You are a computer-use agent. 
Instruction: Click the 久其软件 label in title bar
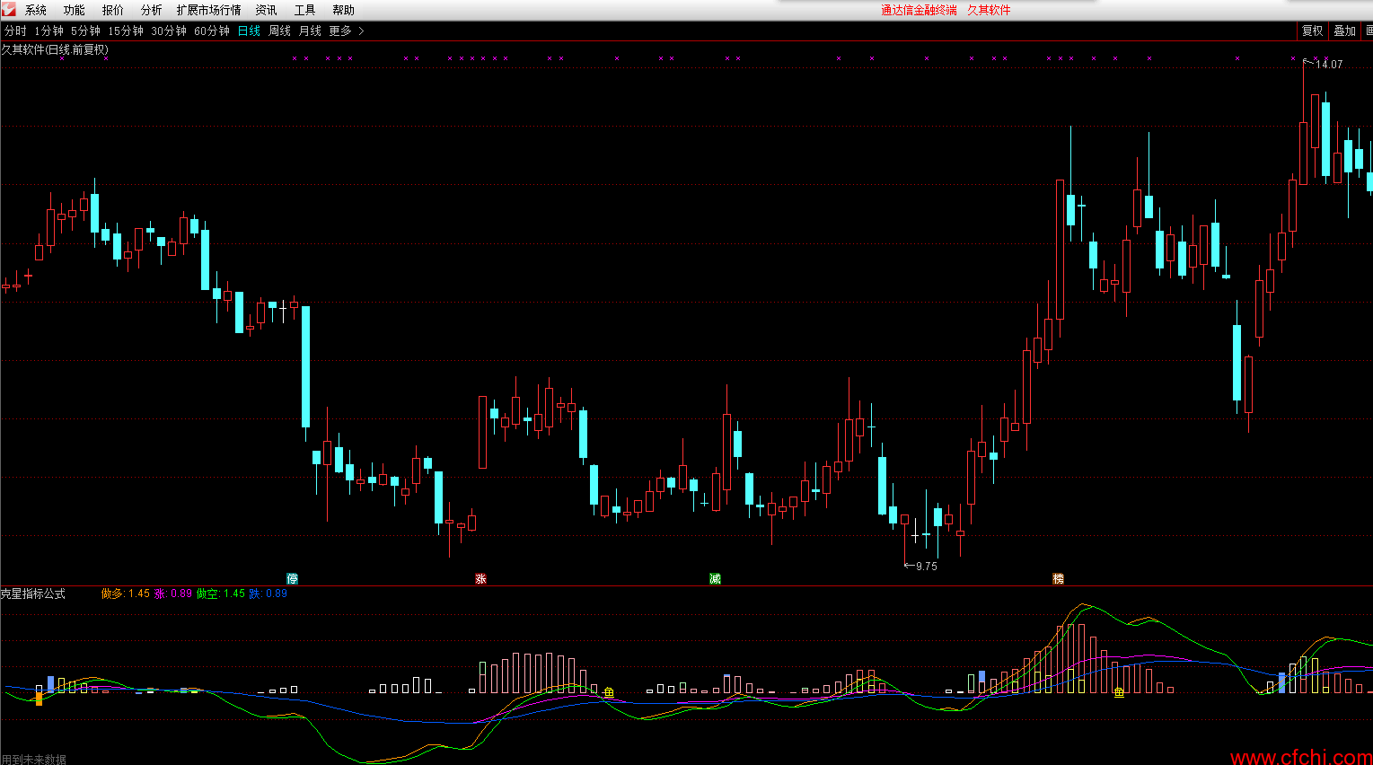pyautogui.click(x=989, y=10)
